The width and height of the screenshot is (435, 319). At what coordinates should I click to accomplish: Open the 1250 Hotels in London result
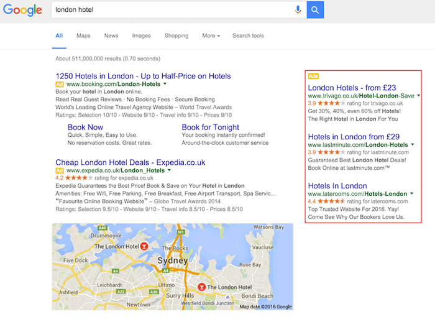point(143,75)
